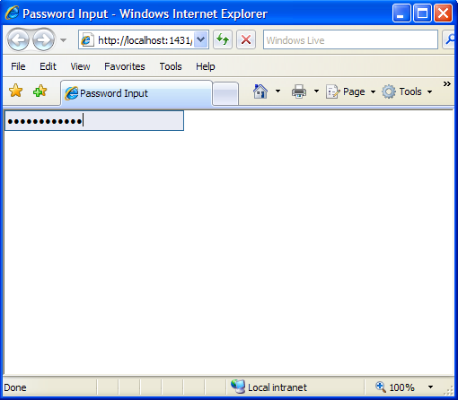Select the Password Input tab
Viewport: 458px width, 400px height.
coord(137,93)
